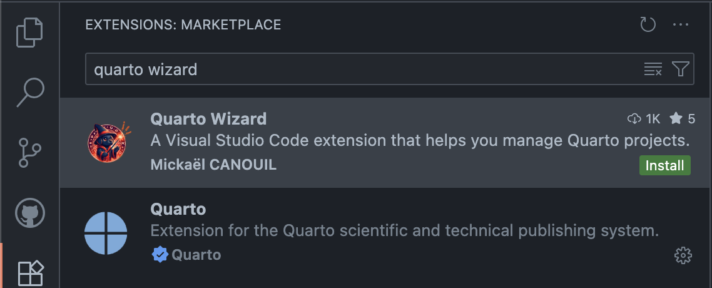
Task: Open the Manage gear menu for Quarto
Action: 683,255
